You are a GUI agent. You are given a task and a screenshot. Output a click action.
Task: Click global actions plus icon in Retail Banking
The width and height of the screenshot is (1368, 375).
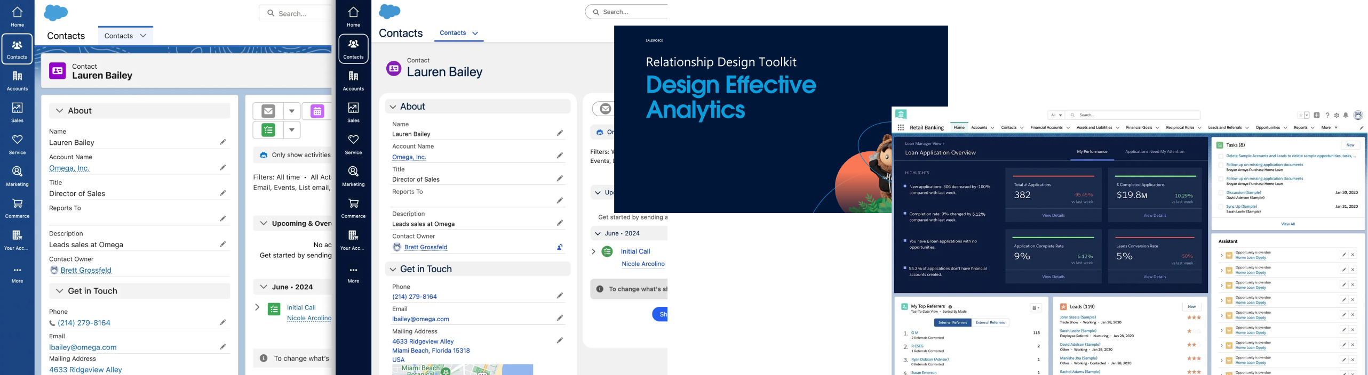click(x=1317, y=115)
